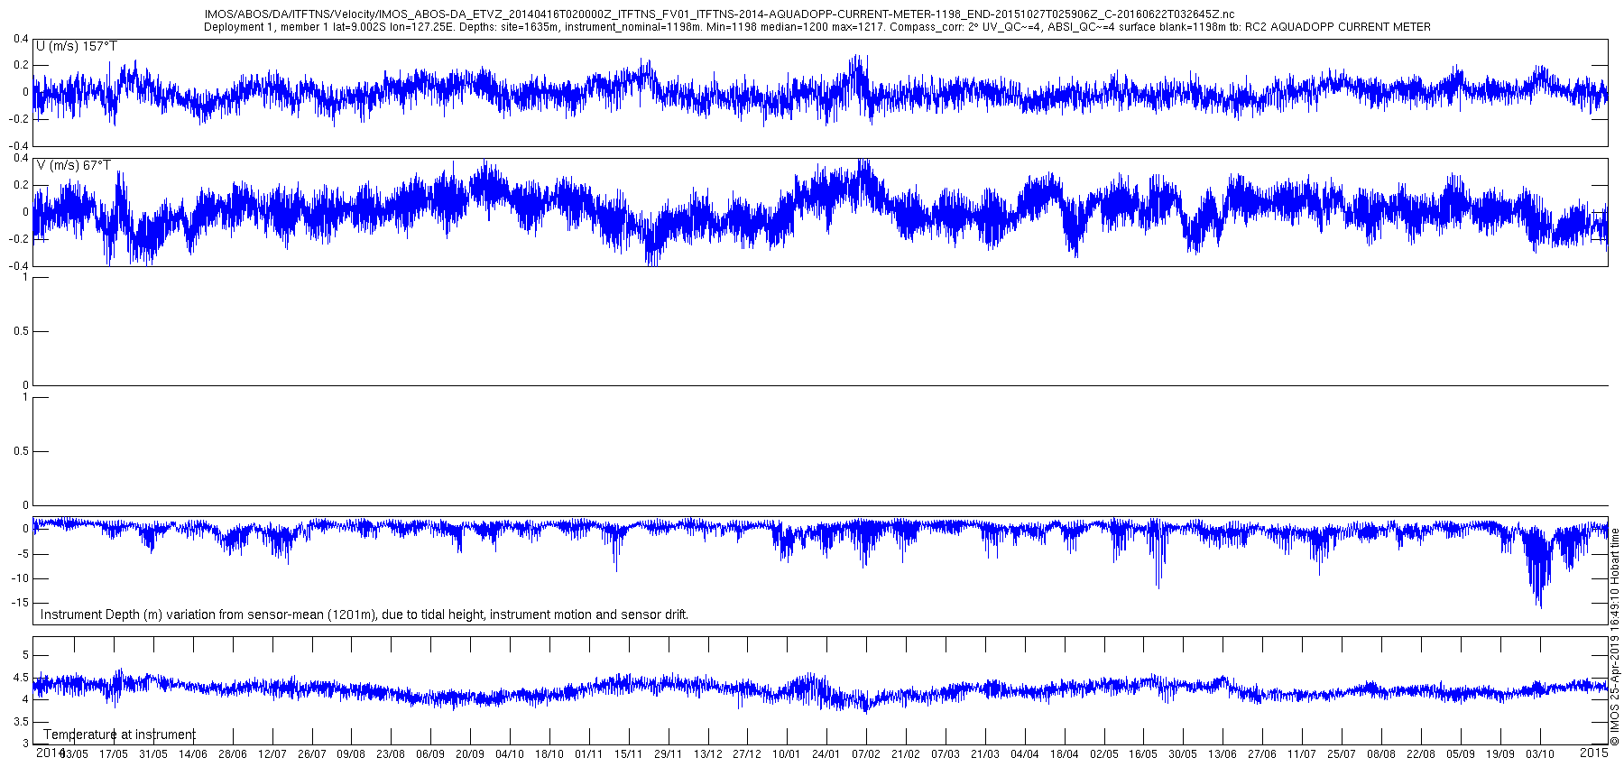This screenshot has height=767, width=1624.
Task: Select the '07/02' date tick label
Action: (x=866, y=754)
